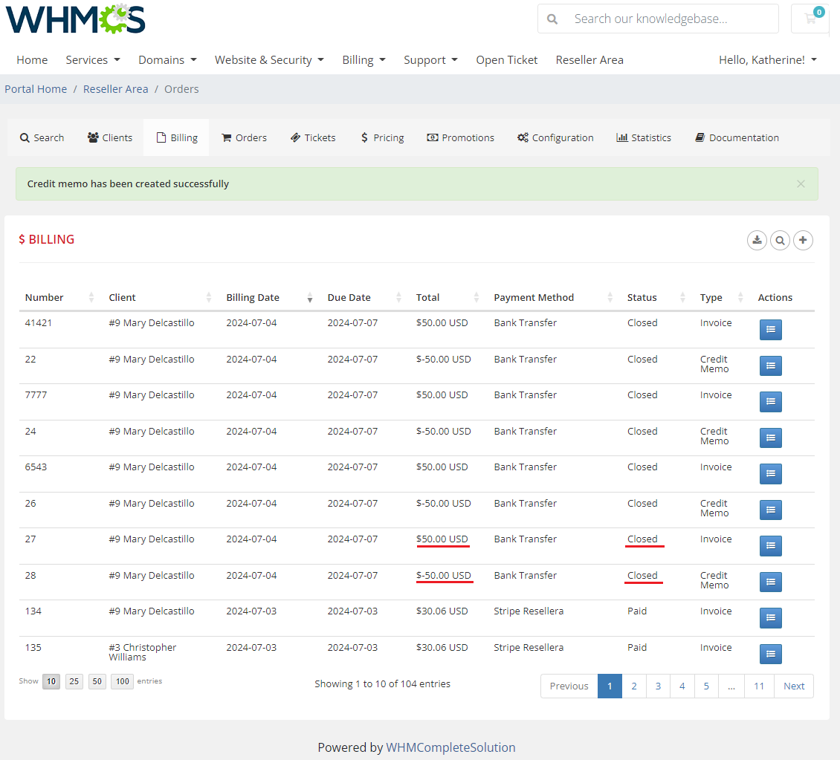Sort table by Number column

coord(59,298)
